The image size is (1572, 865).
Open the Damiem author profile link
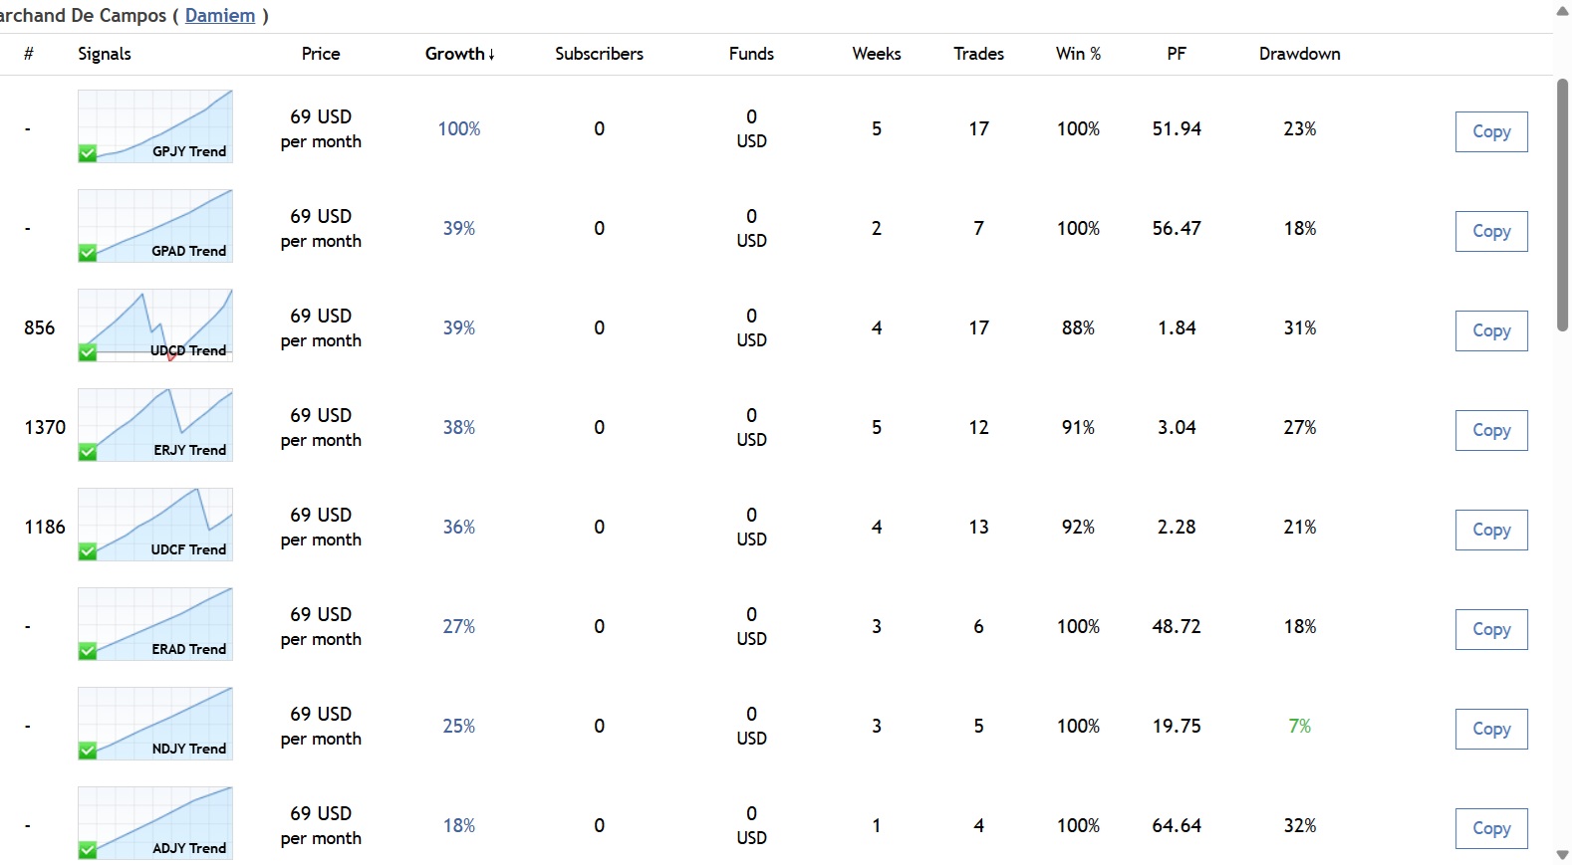click(220, 16)
